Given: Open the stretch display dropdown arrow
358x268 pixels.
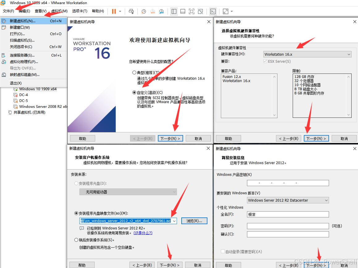Looking at the screenshot, I should [232, 11].
